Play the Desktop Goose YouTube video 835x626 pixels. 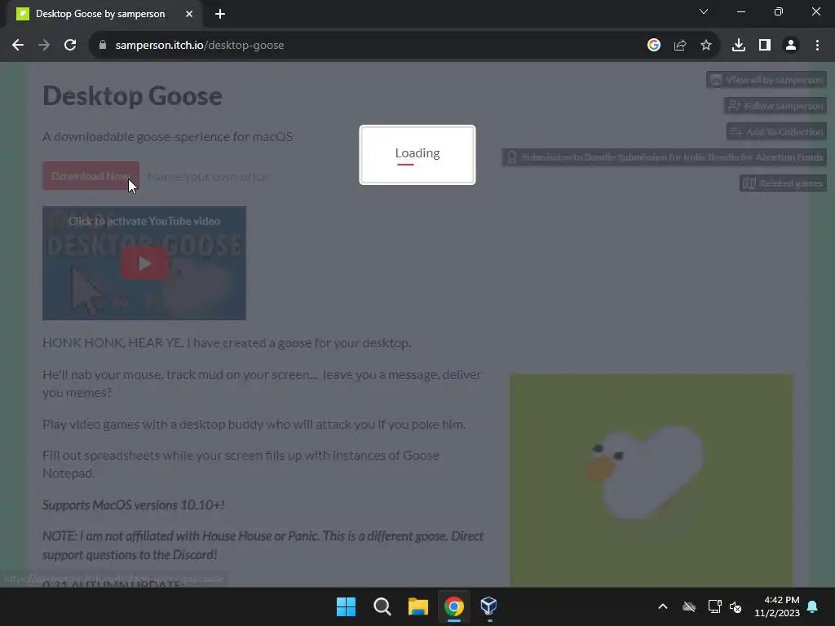point(144,263)
